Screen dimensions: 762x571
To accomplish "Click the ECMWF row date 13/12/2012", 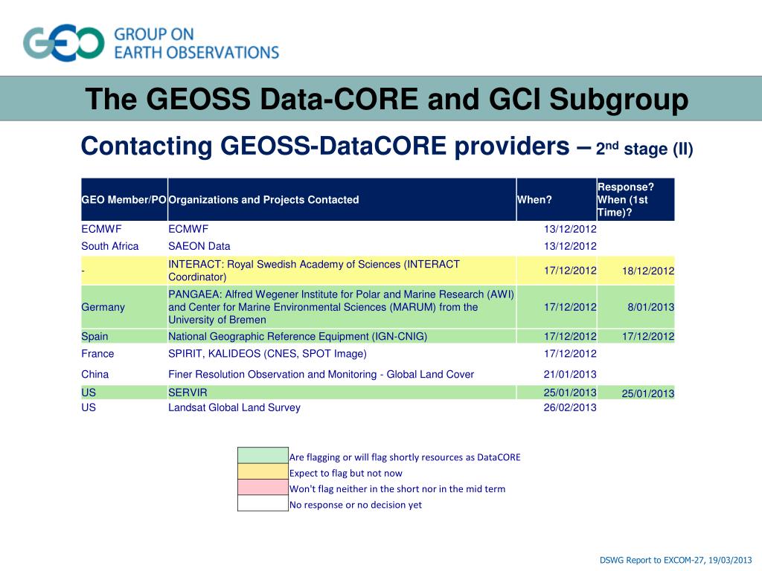I will point(570,229).
